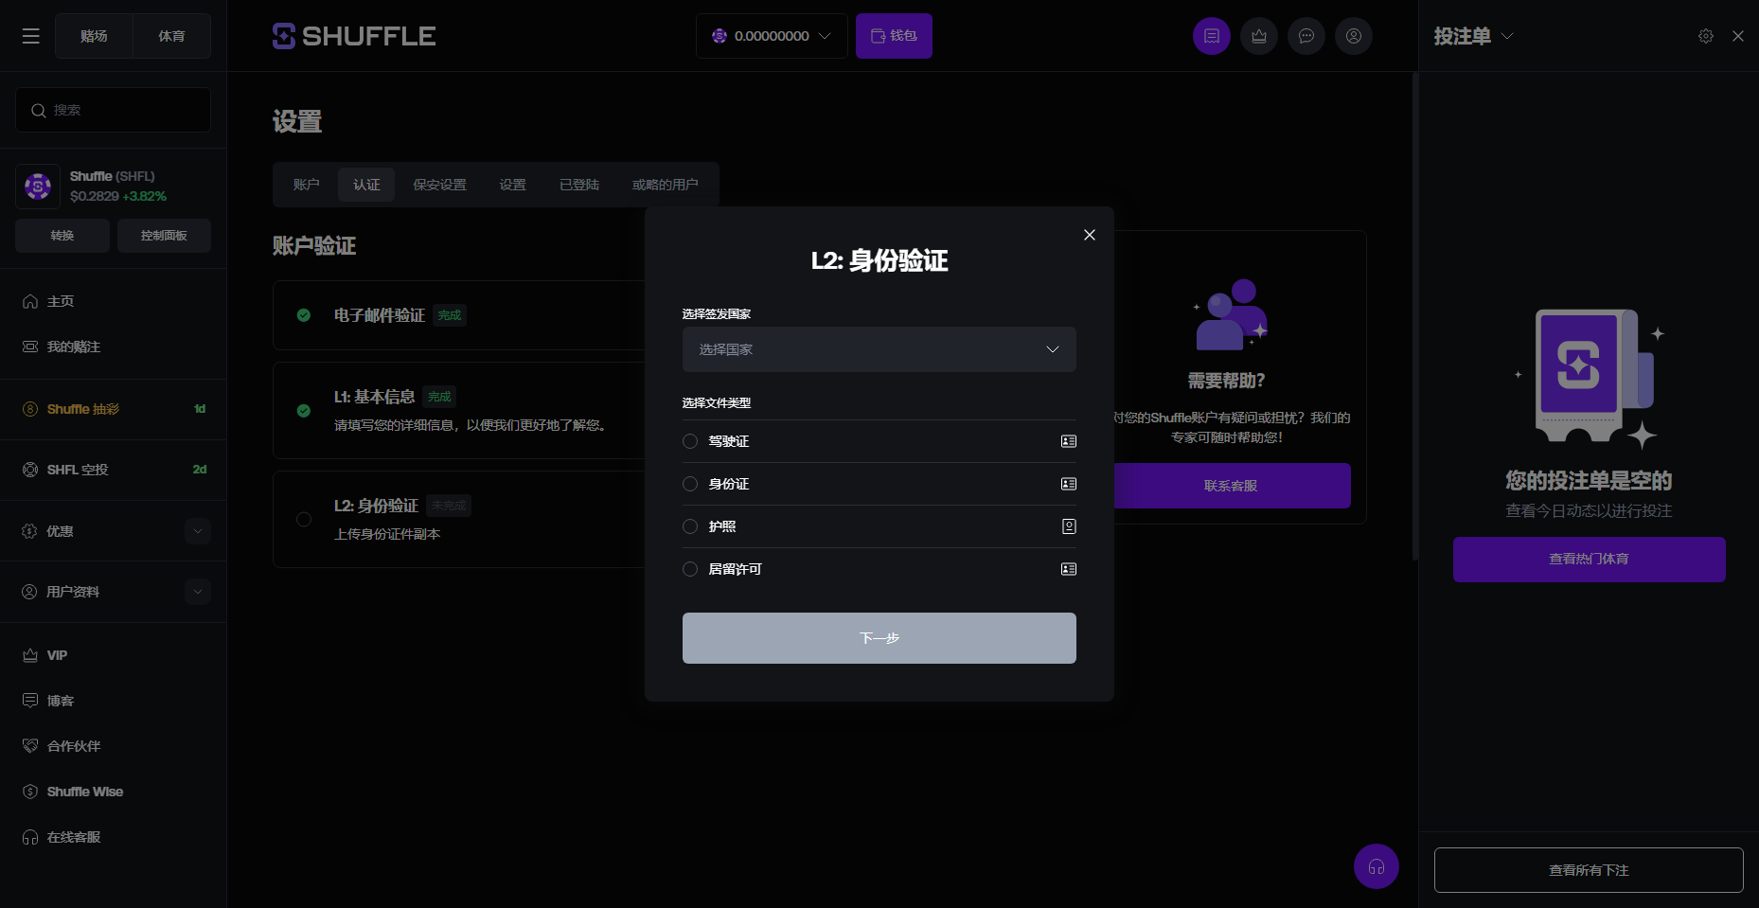Switch to the 忽略的用户 tab
Image resolution: width=1759 pixels, height=908 pixels.
click(666, 185)
